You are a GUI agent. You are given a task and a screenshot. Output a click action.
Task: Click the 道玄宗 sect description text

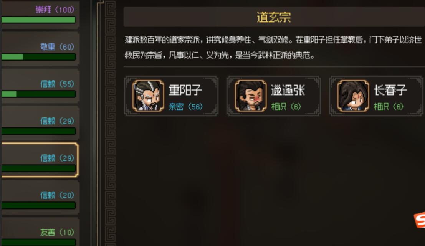[x=273, y=48]
